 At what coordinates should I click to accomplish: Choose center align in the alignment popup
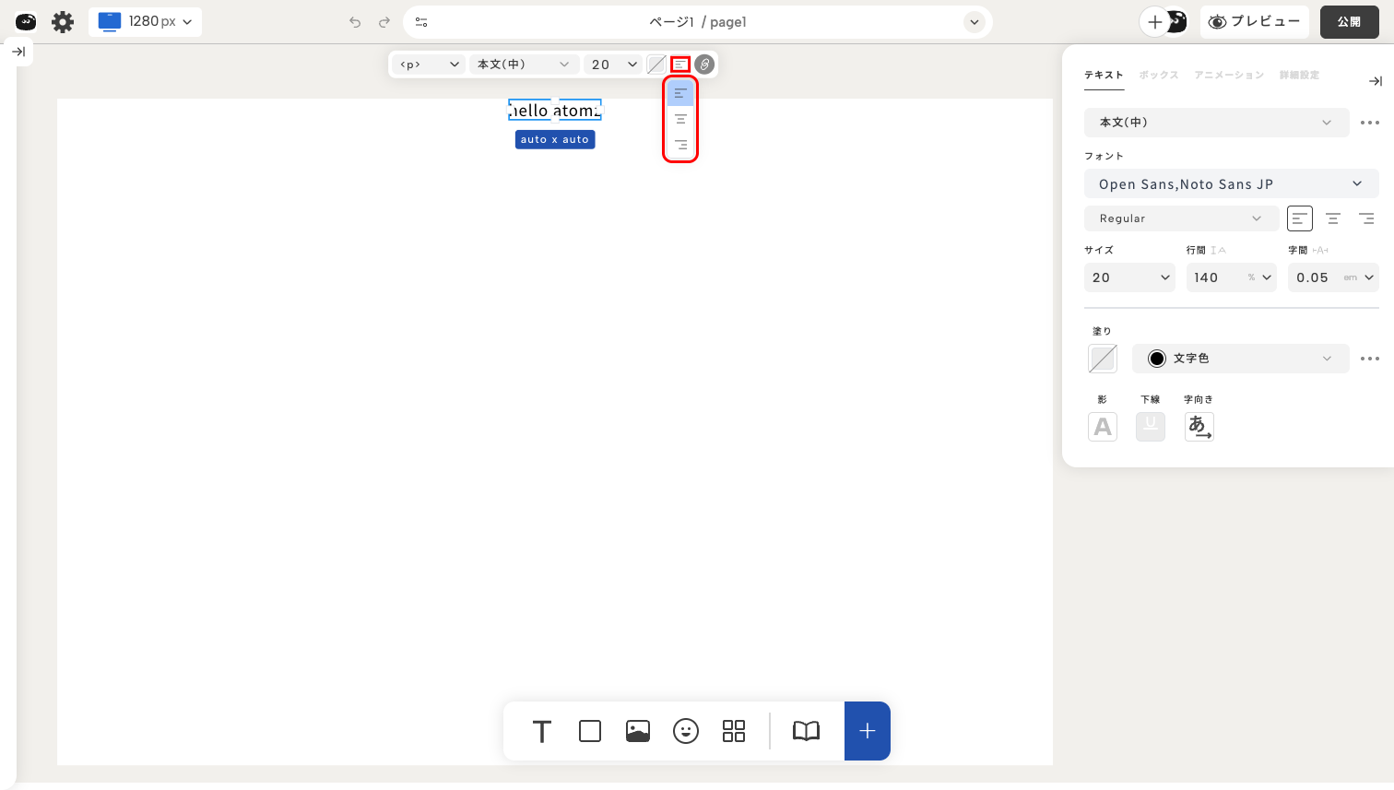(x=680, y=119)
